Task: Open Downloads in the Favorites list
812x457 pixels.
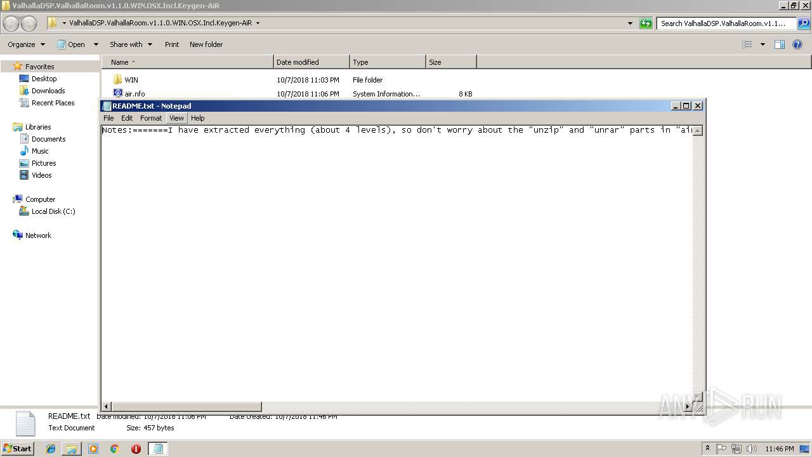Action: pos(48,91)
